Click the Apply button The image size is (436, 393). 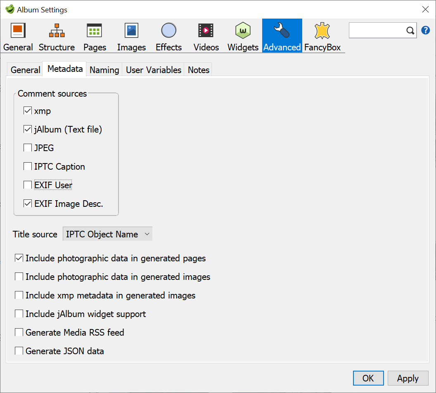(408, 378)
